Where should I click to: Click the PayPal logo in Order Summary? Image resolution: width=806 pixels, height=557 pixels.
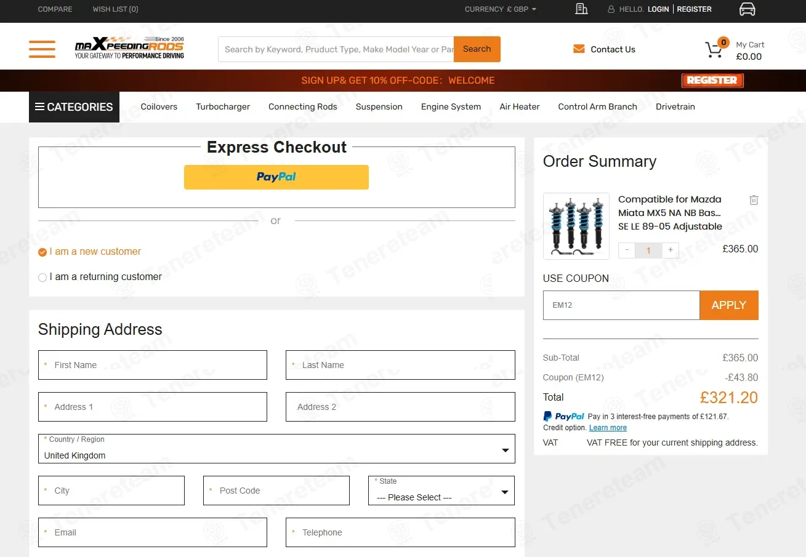click(563, 417)
